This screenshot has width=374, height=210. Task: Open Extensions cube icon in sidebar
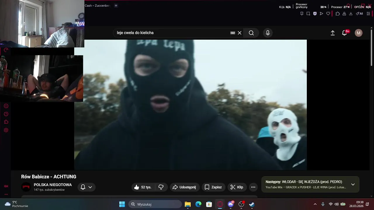click(6, 122)
